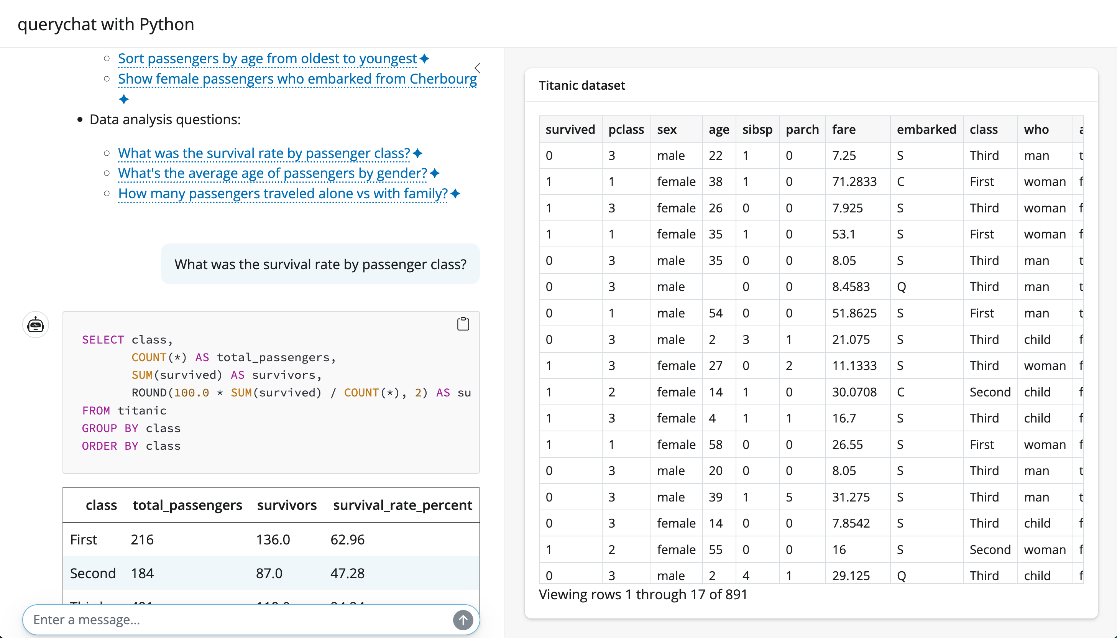Click 'How many passengers traveled alone vs with family?'
The height and width of the screenshot is (638, 1117).
tap(283, 193)
